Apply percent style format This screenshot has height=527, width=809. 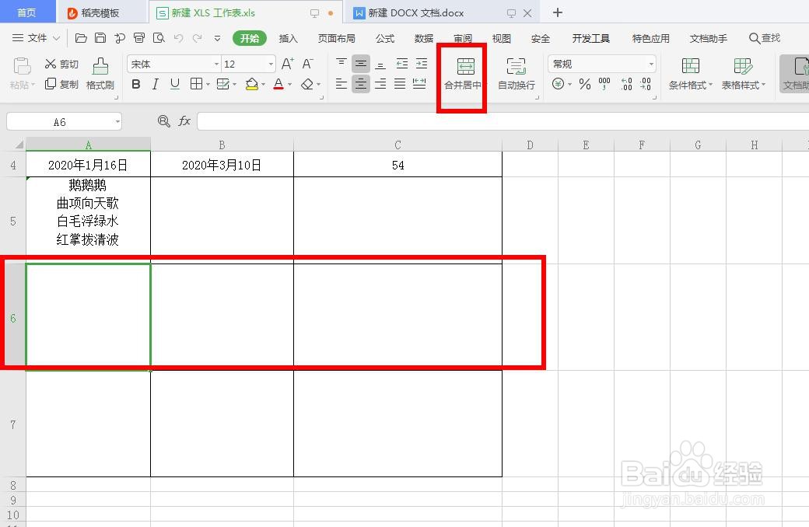pos(584,84)
